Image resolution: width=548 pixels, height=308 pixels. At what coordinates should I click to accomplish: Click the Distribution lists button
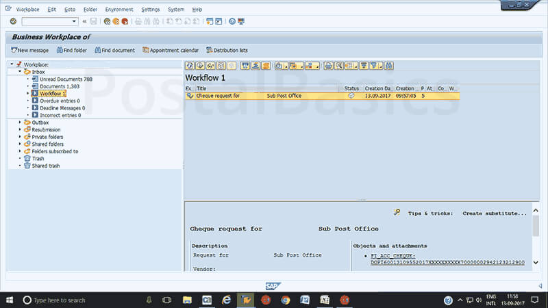(x=227, y=50)
